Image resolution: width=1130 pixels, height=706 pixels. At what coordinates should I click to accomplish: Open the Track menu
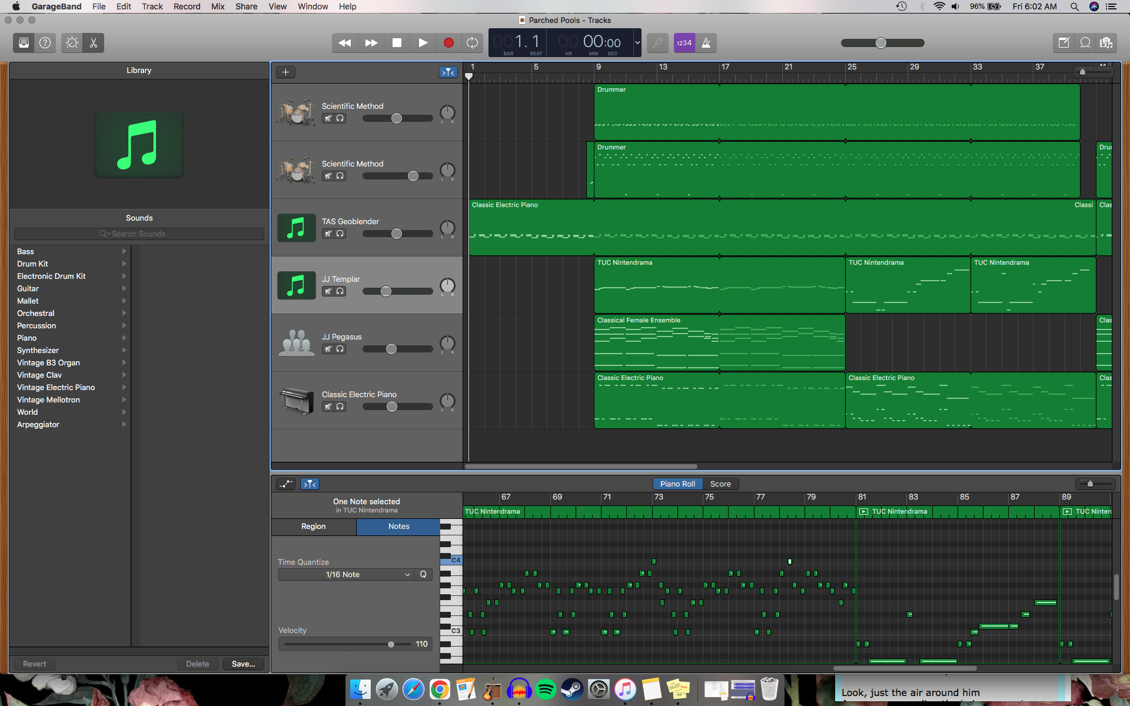152,6
